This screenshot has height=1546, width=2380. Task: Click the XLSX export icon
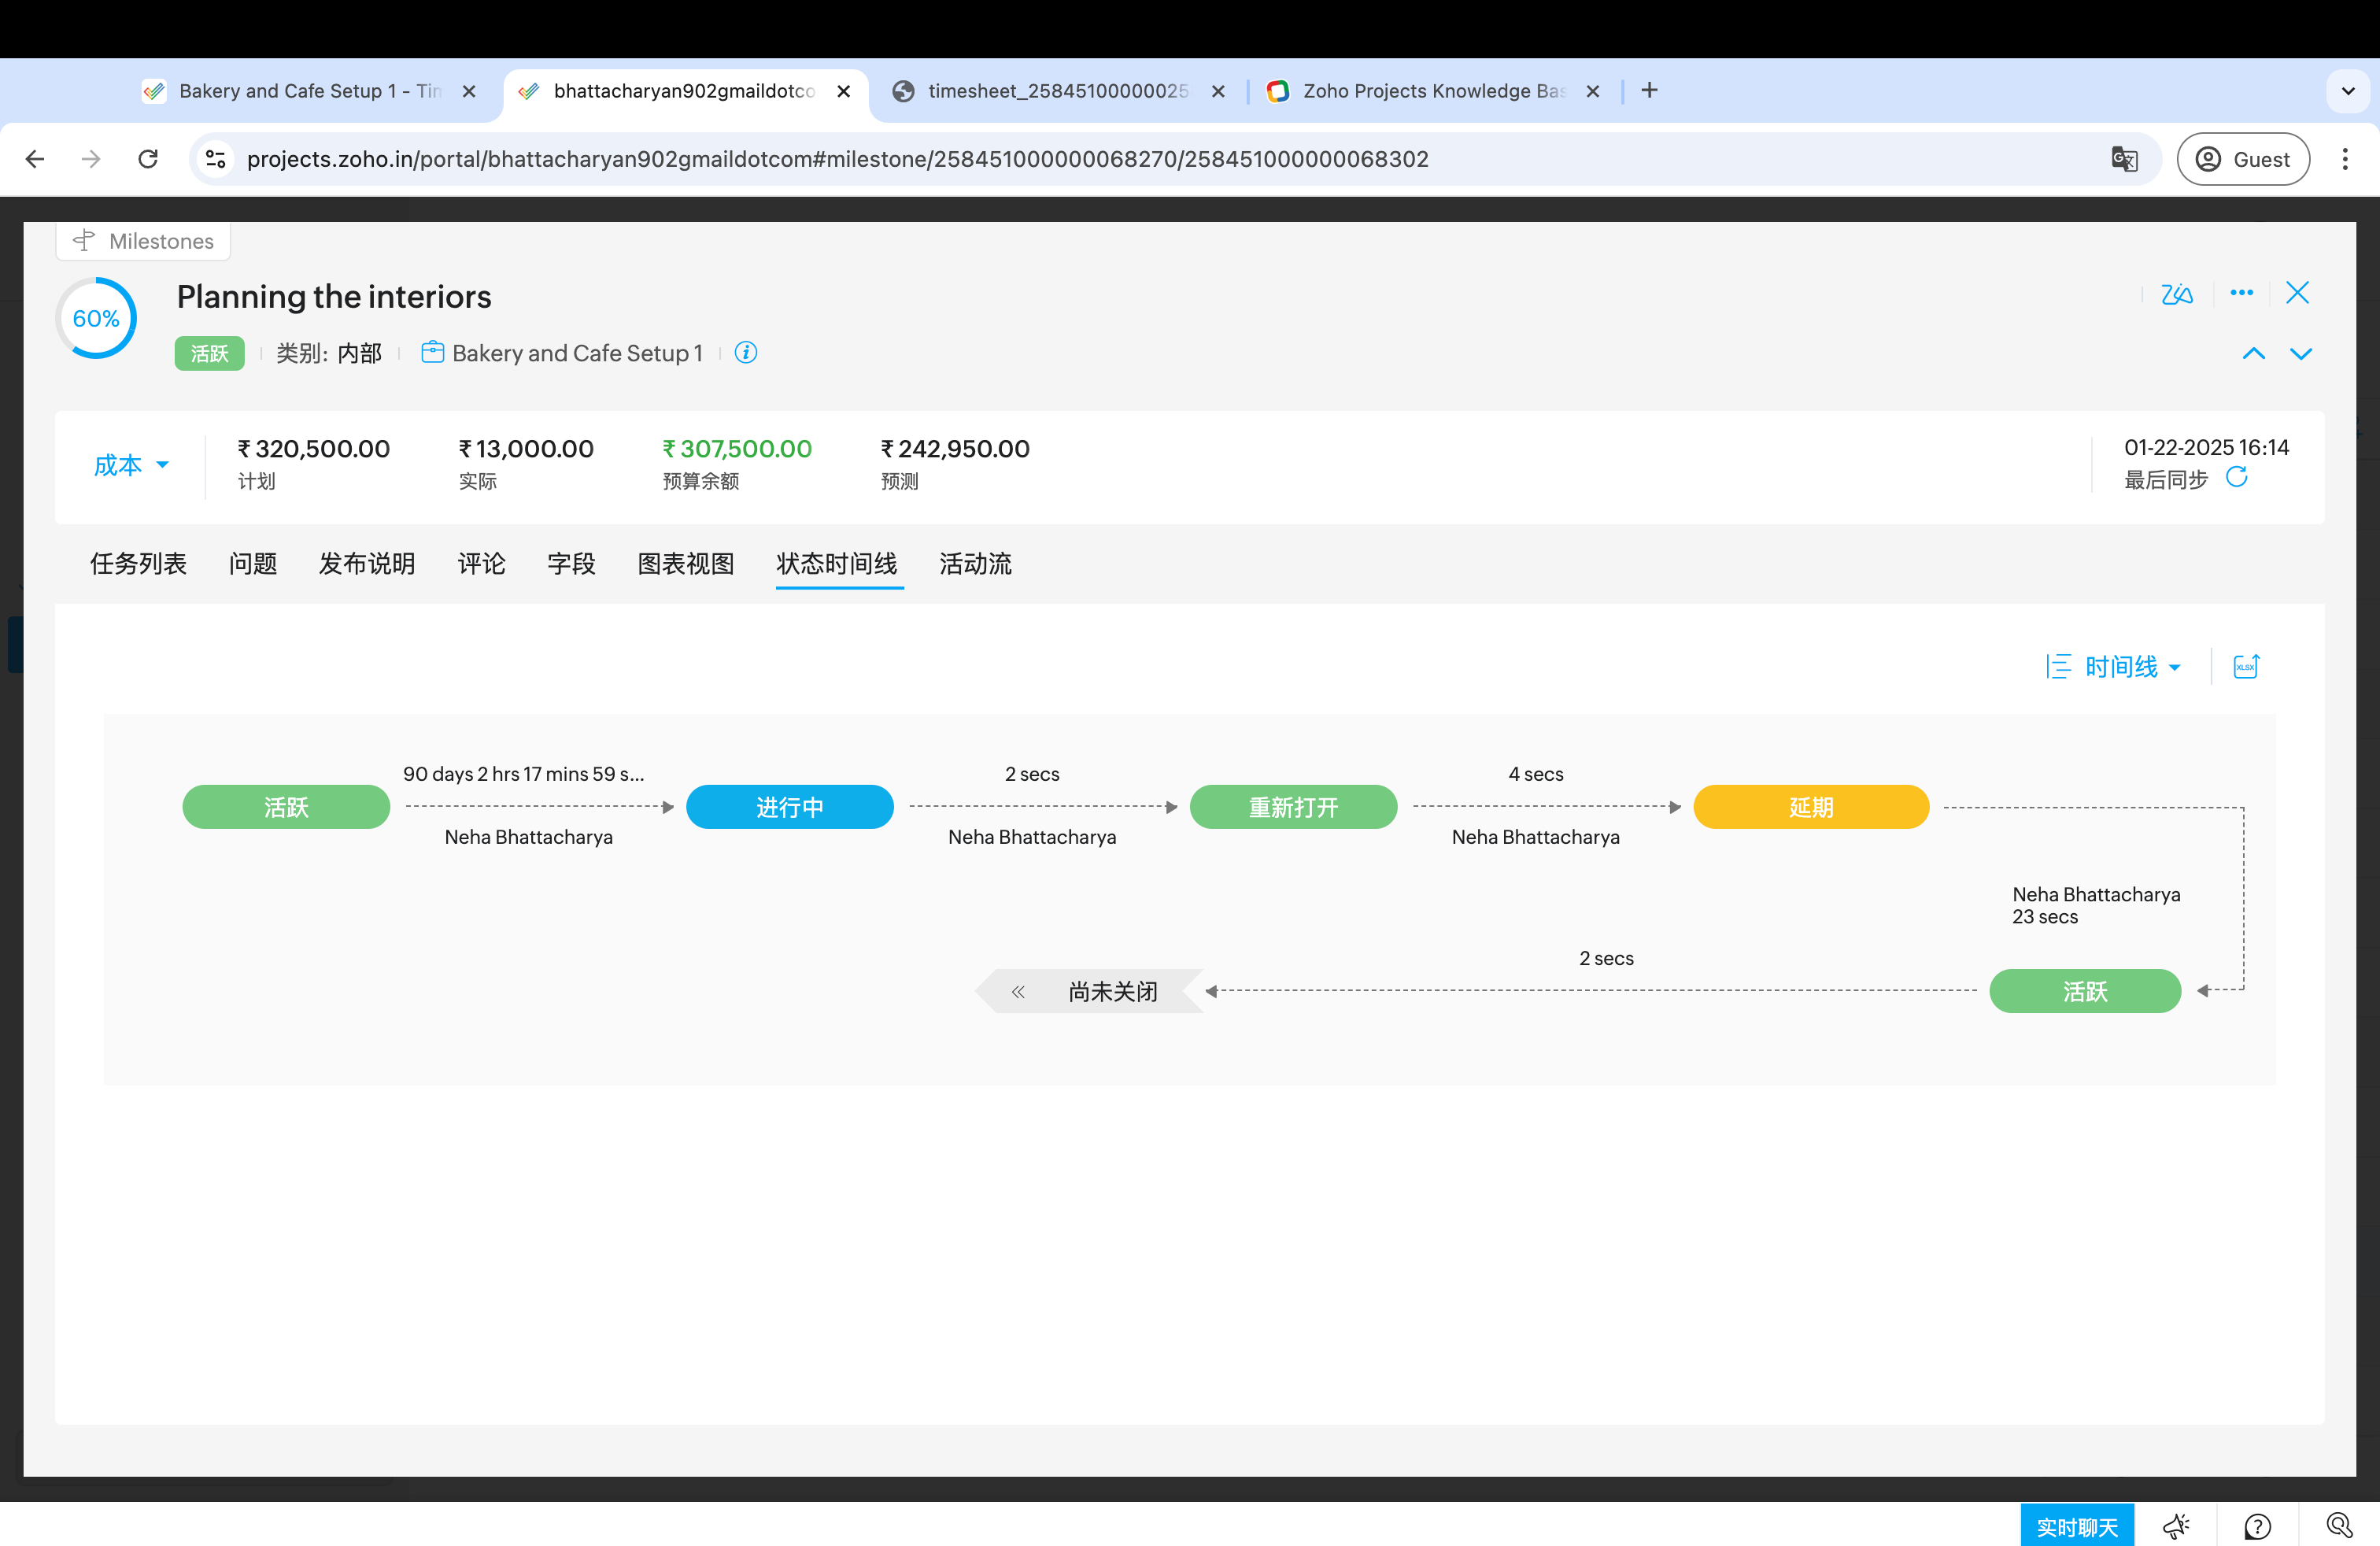click(x=2245, y=666)
